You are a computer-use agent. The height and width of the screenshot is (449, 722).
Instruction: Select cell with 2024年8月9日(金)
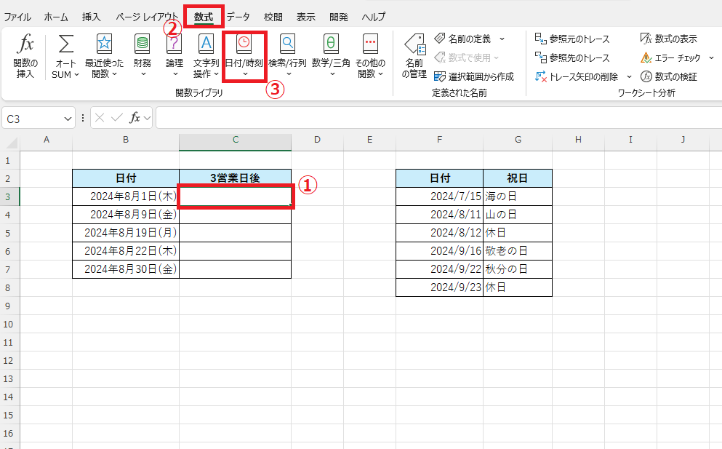click(126, 215)
